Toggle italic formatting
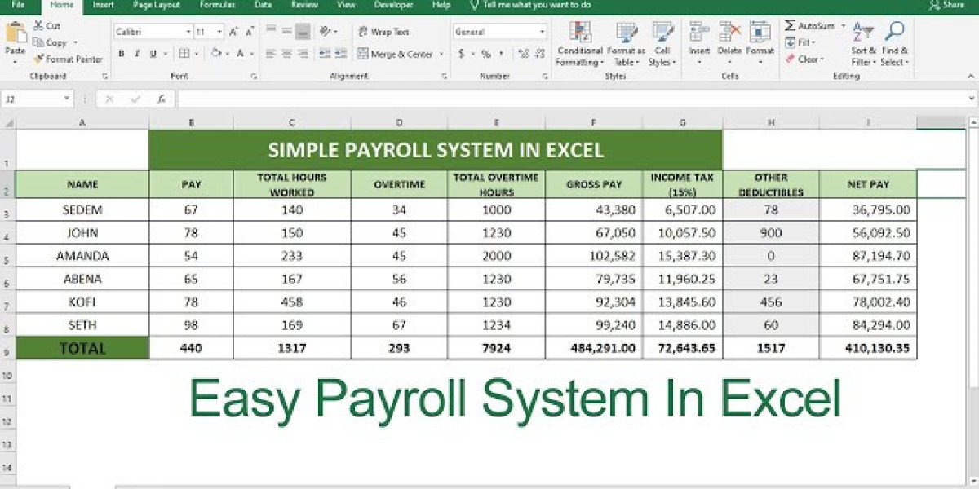The width and height of the screenshot is (979, 489). point(137,53)
